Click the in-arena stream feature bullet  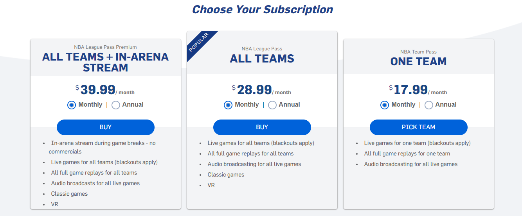[103, 143]
